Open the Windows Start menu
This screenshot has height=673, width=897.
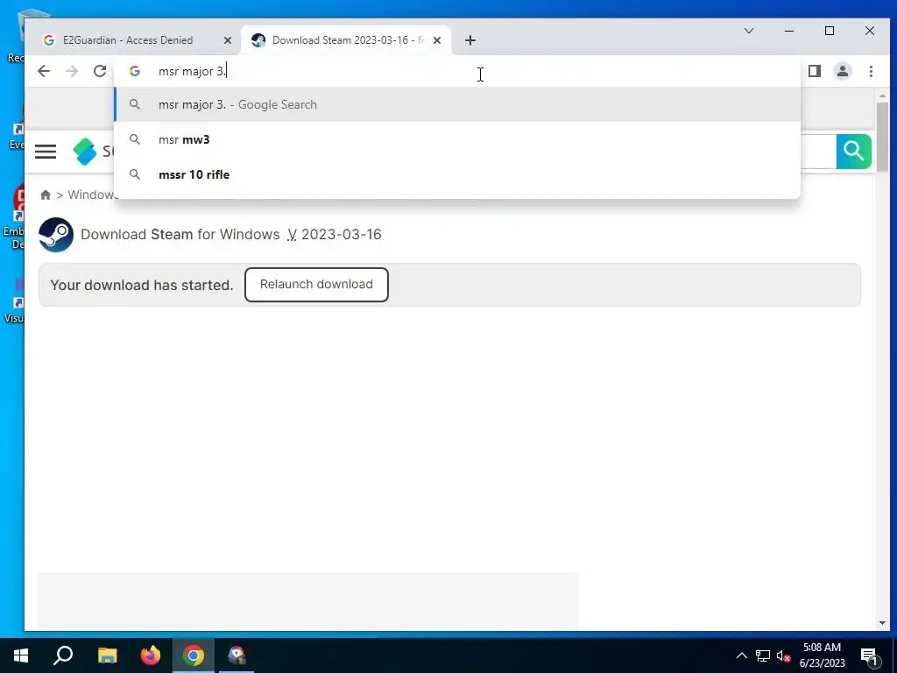click(x=21, y=655)
